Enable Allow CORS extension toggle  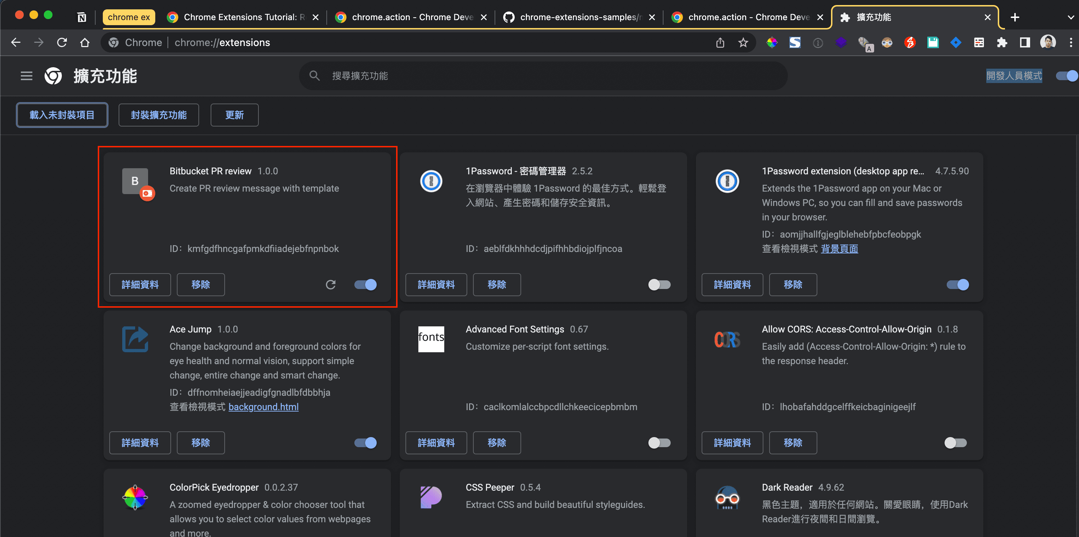[x=955, y=443]
